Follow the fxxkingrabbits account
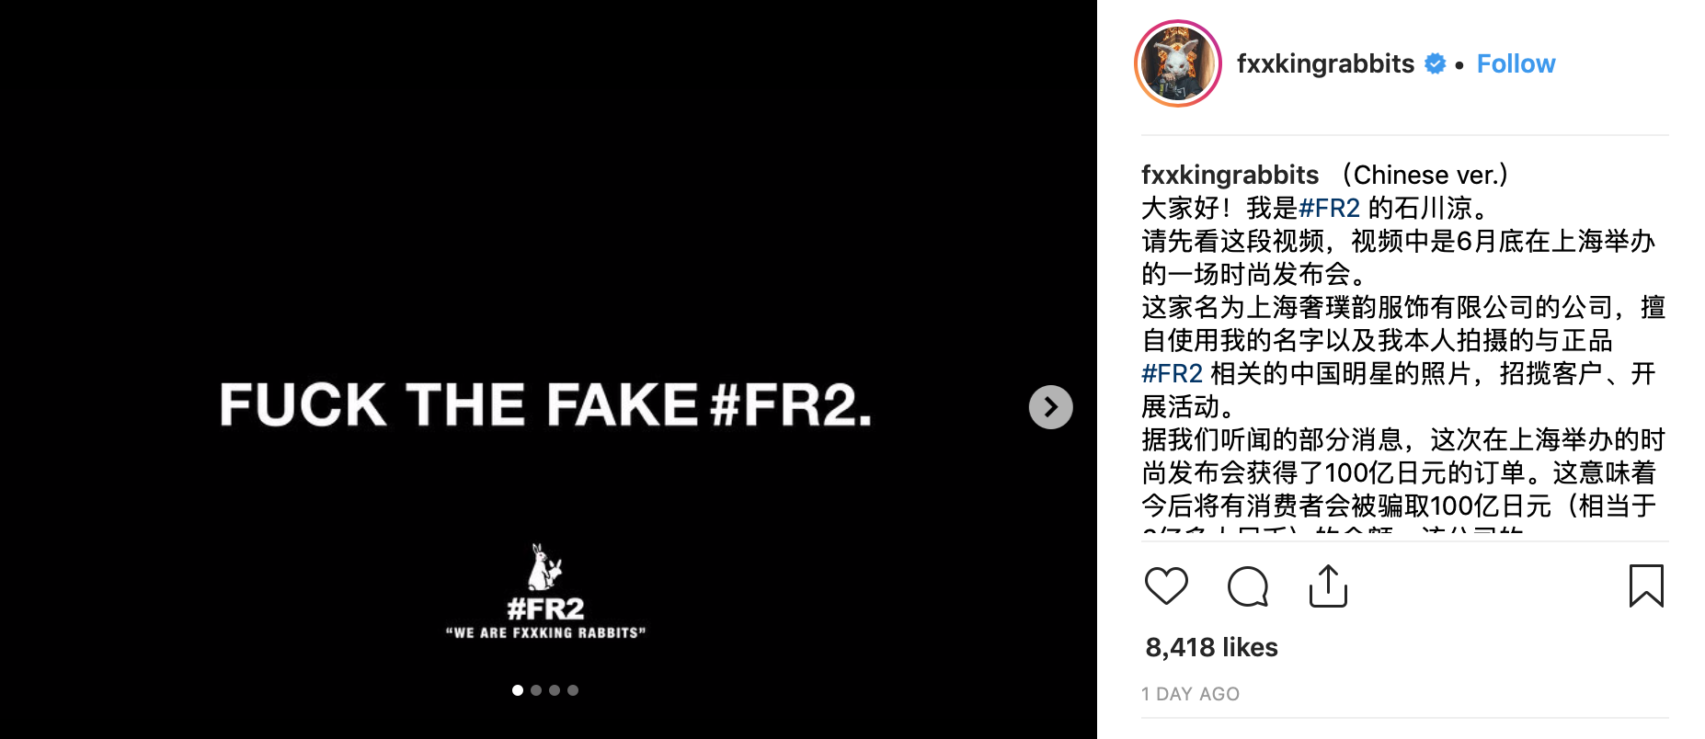1705x739 pixels. 1516,63
